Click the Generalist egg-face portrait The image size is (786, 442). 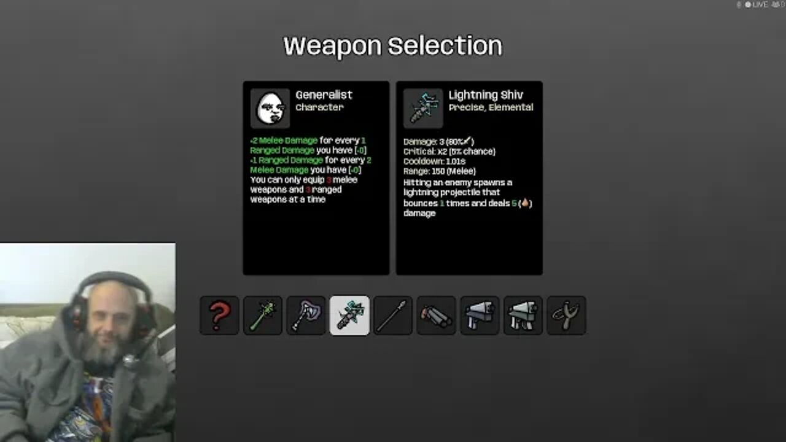coord(270,108)
